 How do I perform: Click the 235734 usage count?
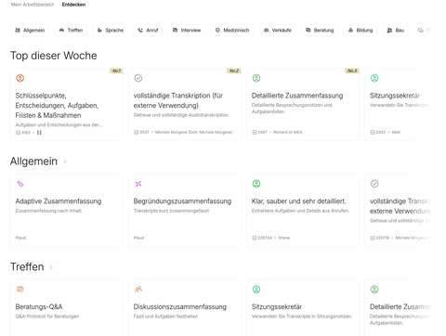point(262,238)
